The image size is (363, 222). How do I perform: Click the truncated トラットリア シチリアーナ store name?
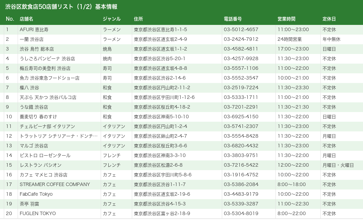click(58, 136)
